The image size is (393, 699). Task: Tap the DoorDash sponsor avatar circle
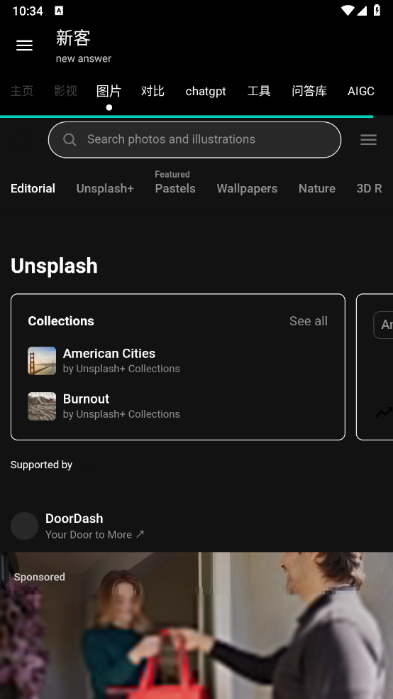(x=25, y=526)
